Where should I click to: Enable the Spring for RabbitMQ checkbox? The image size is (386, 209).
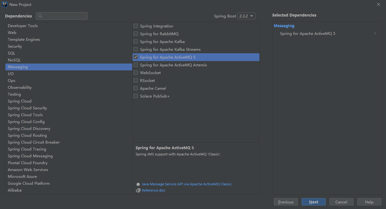136,34
